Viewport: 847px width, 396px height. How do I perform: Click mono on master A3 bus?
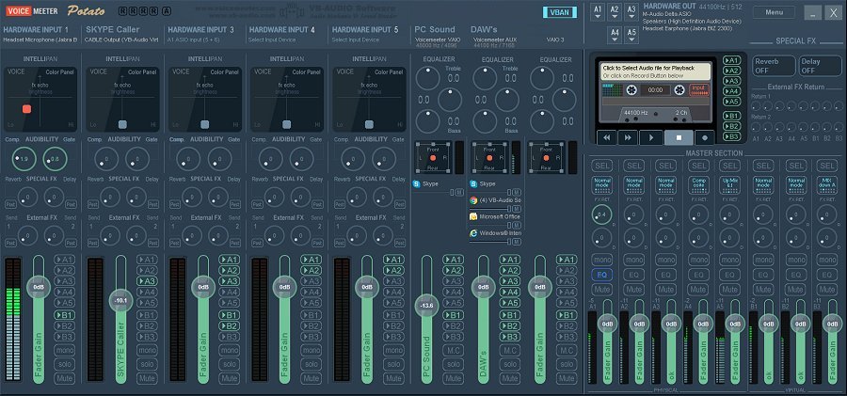(x=666, y=260)
